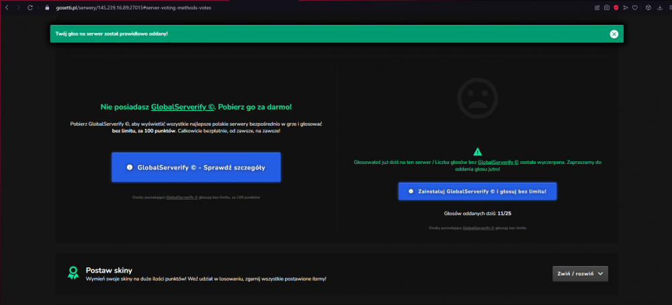Open the red ad-blocker shield icon

616,7
